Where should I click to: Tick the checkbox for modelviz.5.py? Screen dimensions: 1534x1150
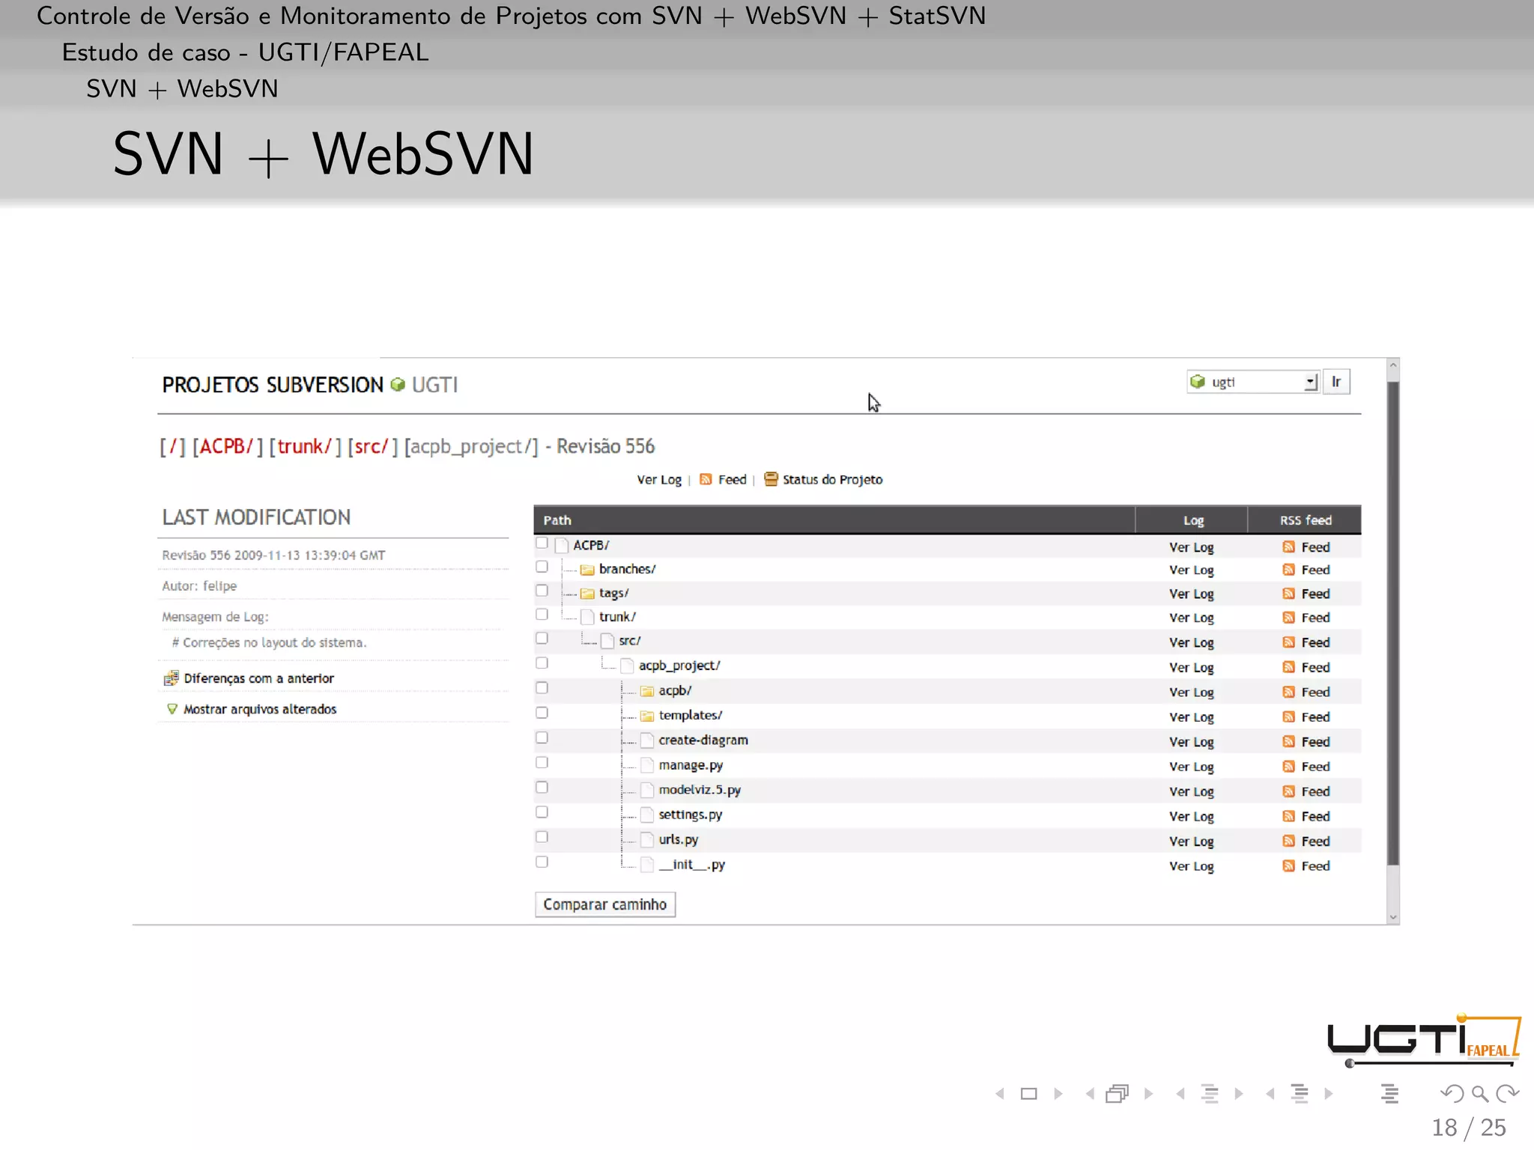(542, 788)
